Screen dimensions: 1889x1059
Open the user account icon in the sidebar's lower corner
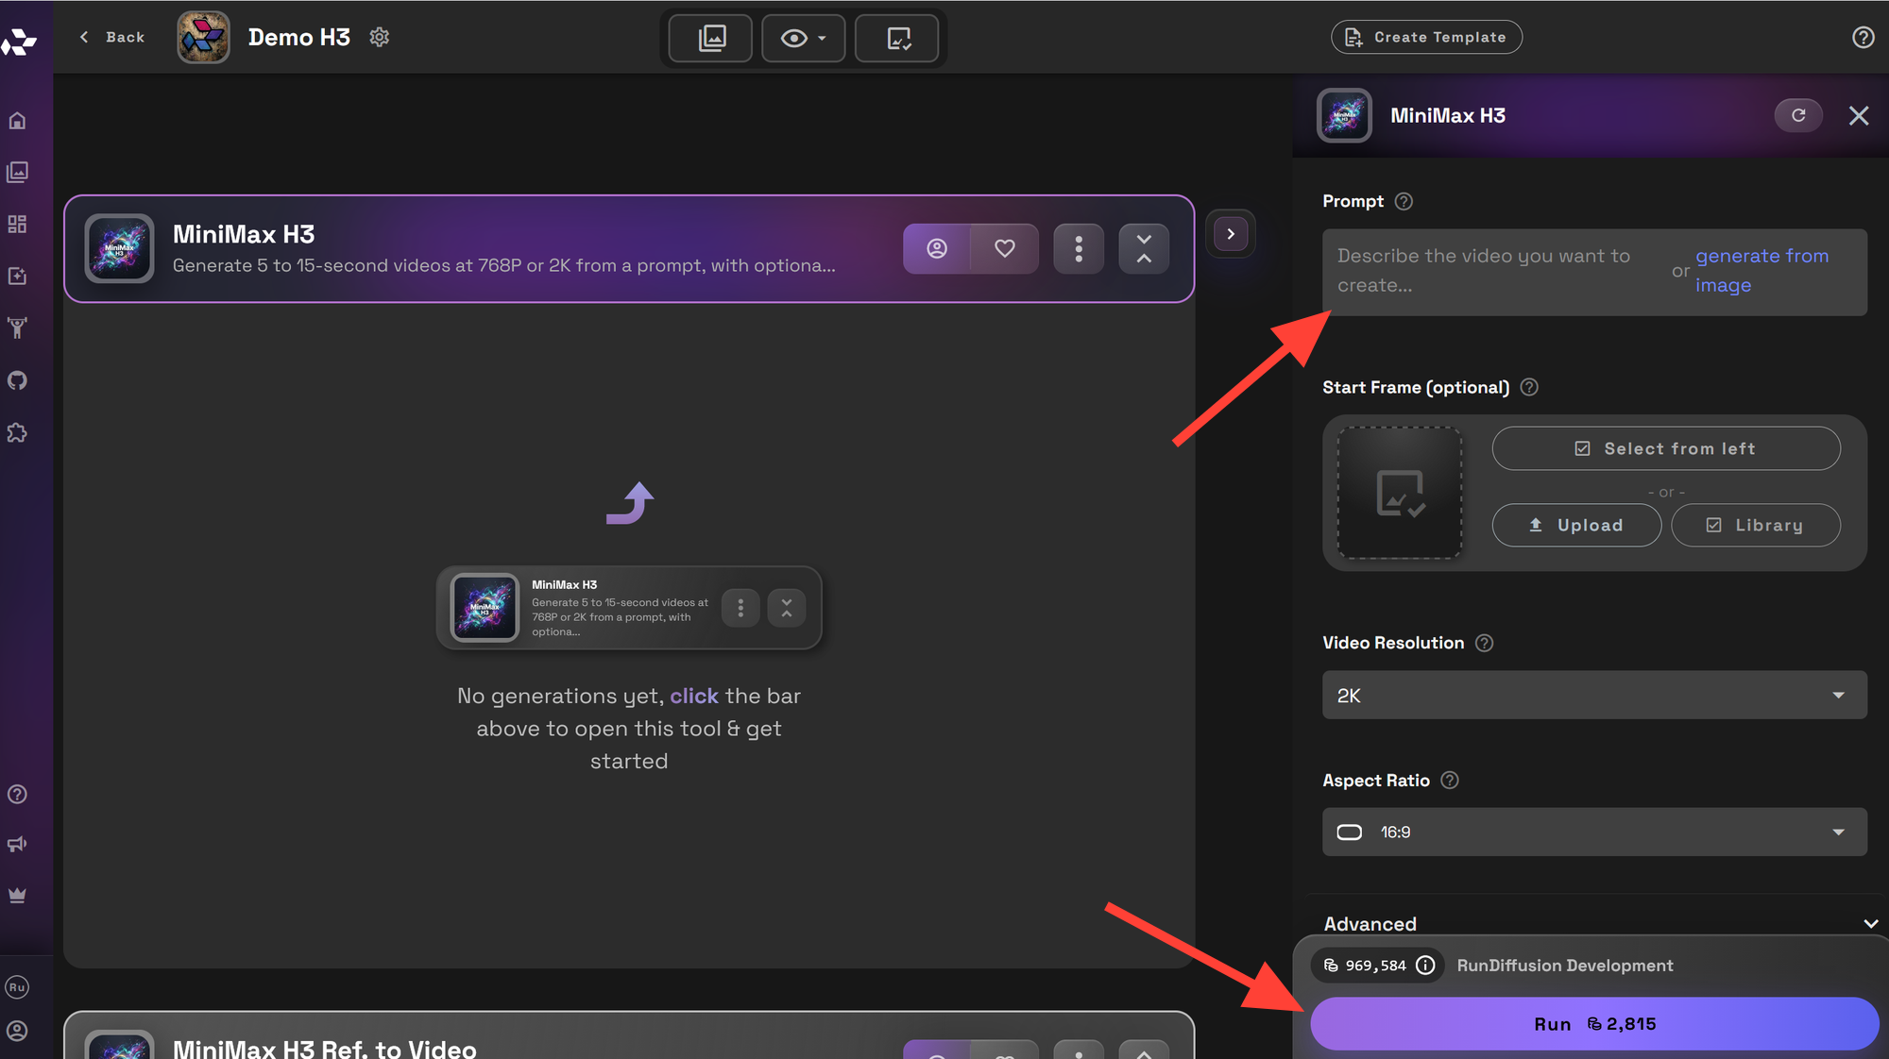pyautogui.click(x=17, y=1031)
